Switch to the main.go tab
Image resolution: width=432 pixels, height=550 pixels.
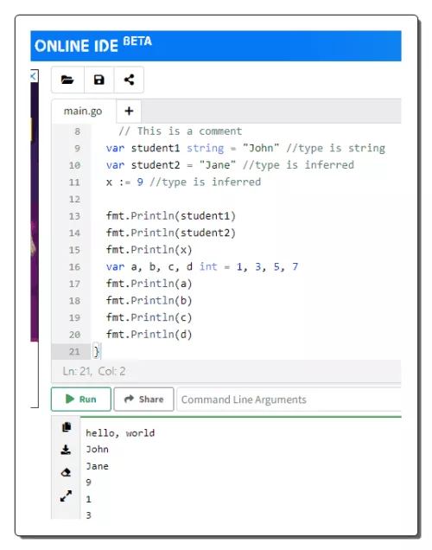click(83, 112)
